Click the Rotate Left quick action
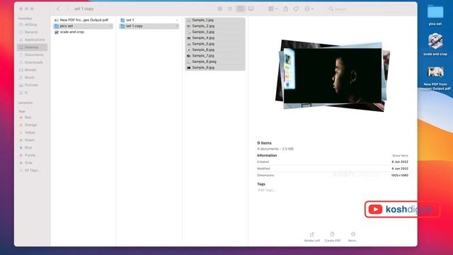 [x=312, y=237]
